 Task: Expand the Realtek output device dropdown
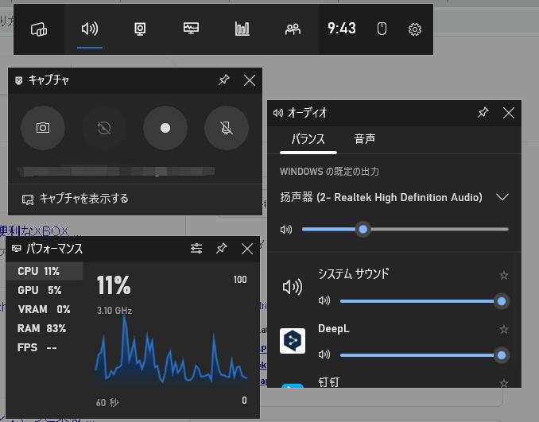point(502,197)
